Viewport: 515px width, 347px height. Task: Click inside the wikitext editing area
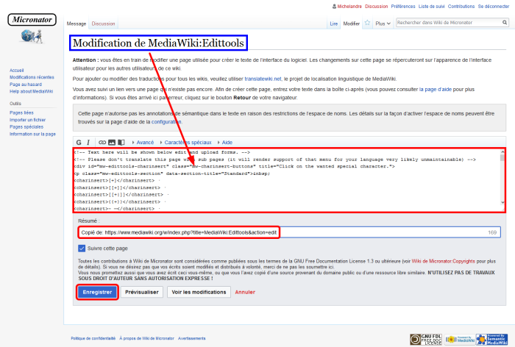coord(286,180)
